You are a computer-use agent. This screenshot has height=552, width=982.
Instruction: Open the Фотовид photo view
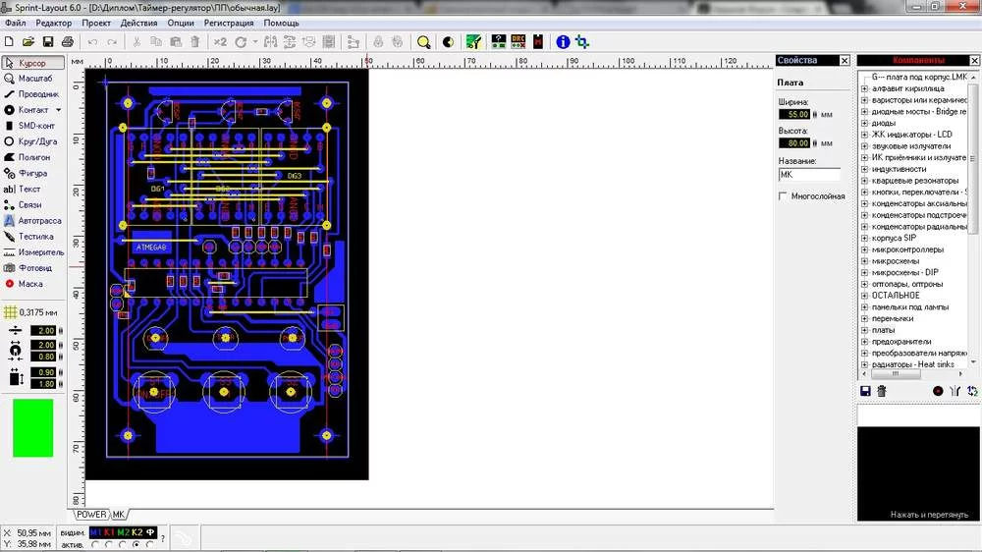(33, 268)
